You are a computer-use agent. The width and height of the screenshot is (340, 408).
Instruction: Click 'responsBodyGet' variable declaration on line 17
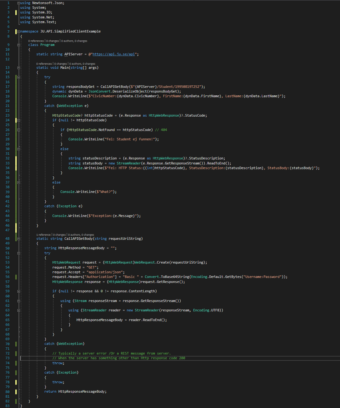coord(80,87)
